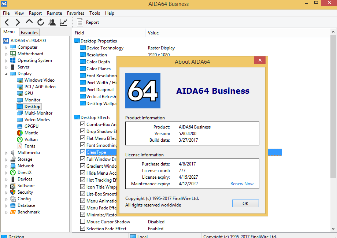Expand the Software tree node

pos(6,186)
